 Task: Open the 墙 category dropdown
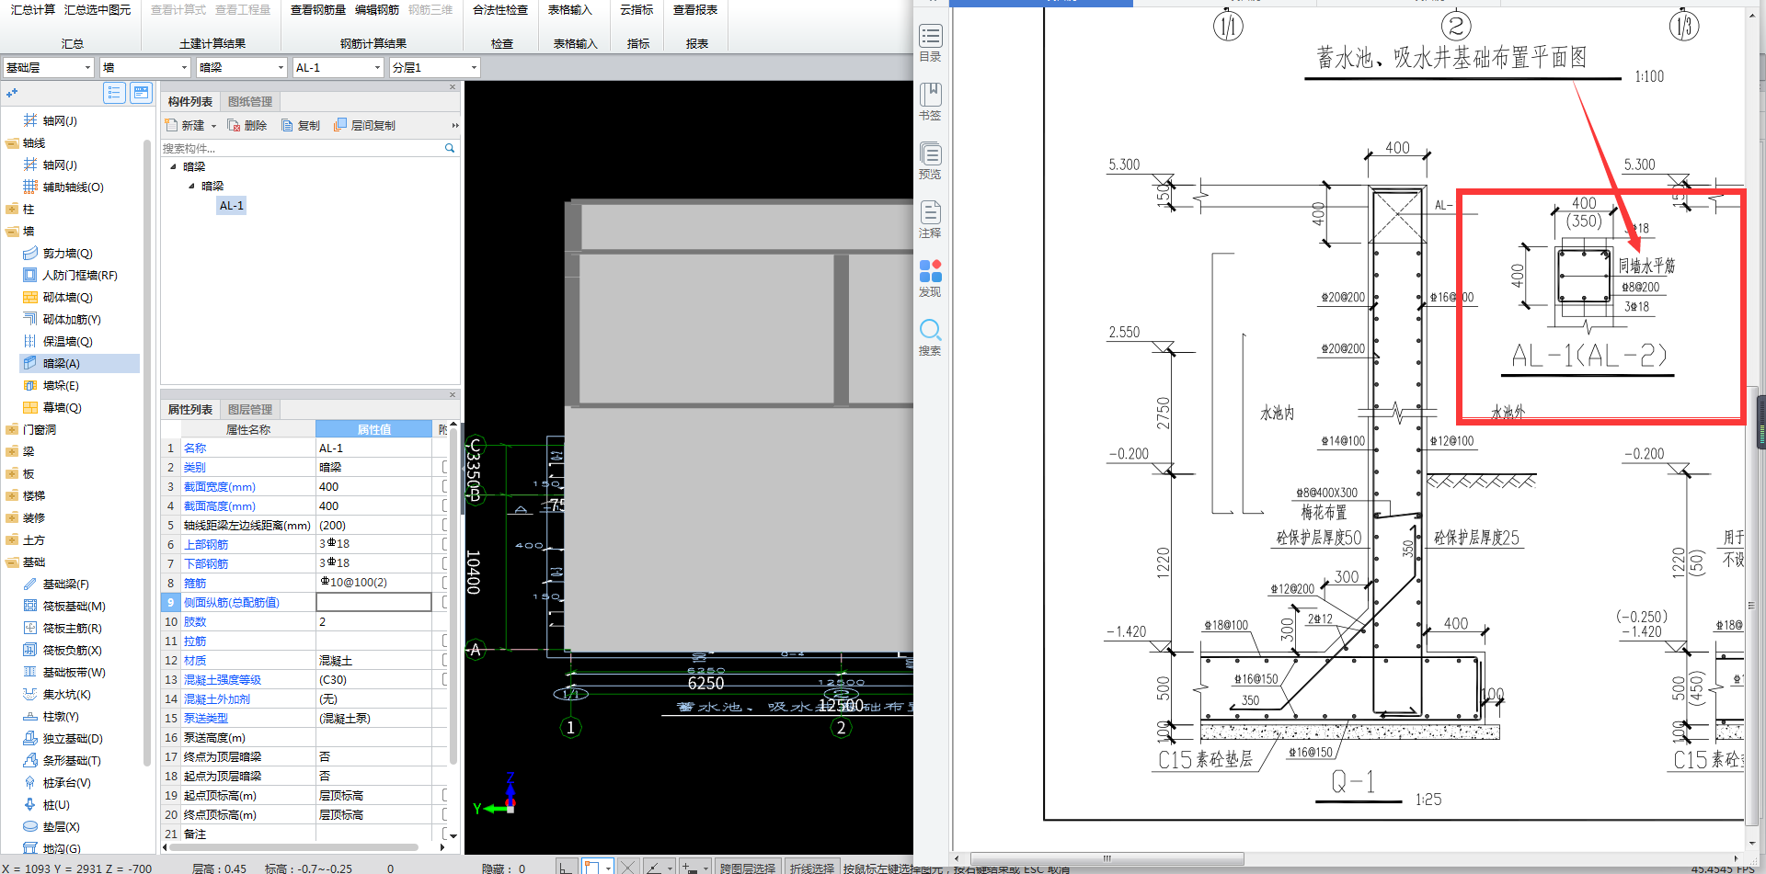click(145, 67)
